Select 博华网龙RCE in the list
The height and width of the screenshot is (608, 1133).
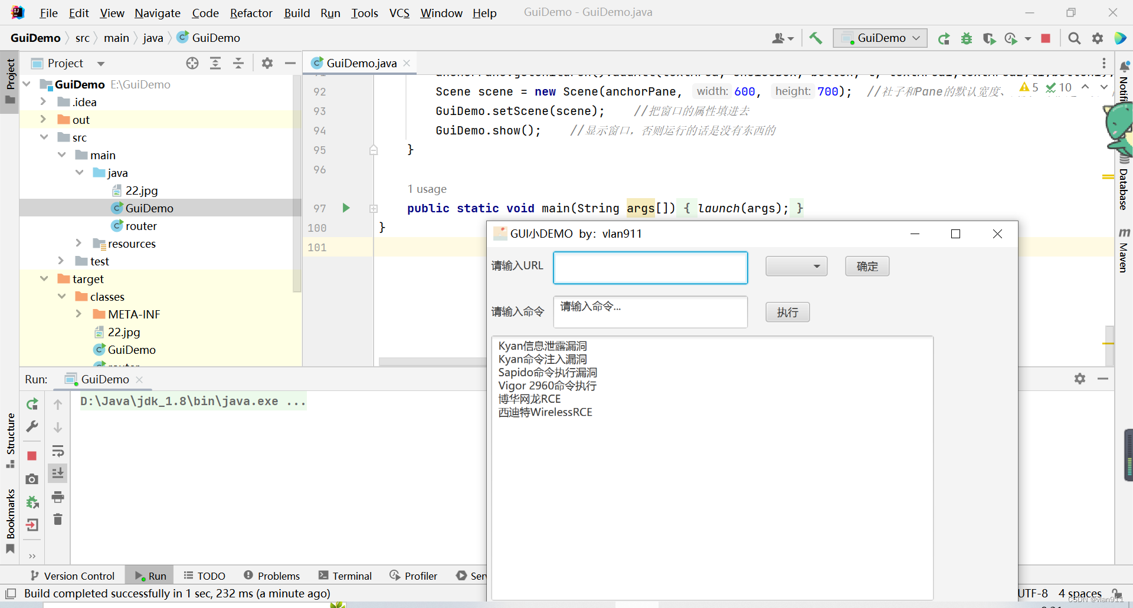point(529,399)
